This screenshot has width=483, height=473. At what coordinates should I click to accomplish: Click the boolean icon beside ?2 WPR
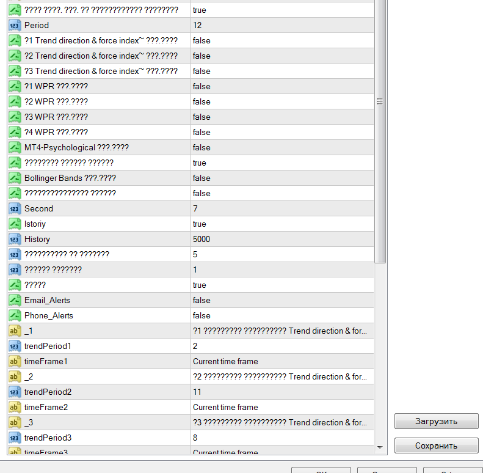point(15,101)
